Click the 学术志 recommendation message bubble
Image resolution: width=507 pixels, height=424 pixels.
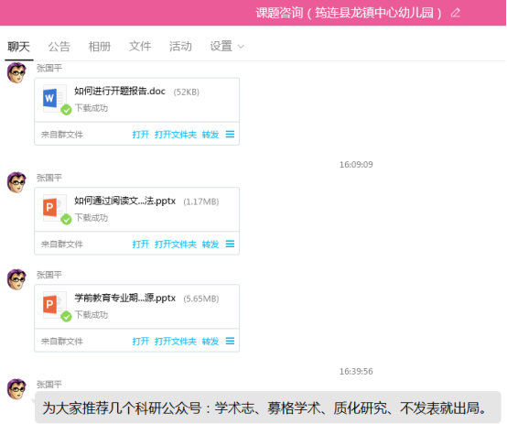pyautogui.click(x=268, y=408)
